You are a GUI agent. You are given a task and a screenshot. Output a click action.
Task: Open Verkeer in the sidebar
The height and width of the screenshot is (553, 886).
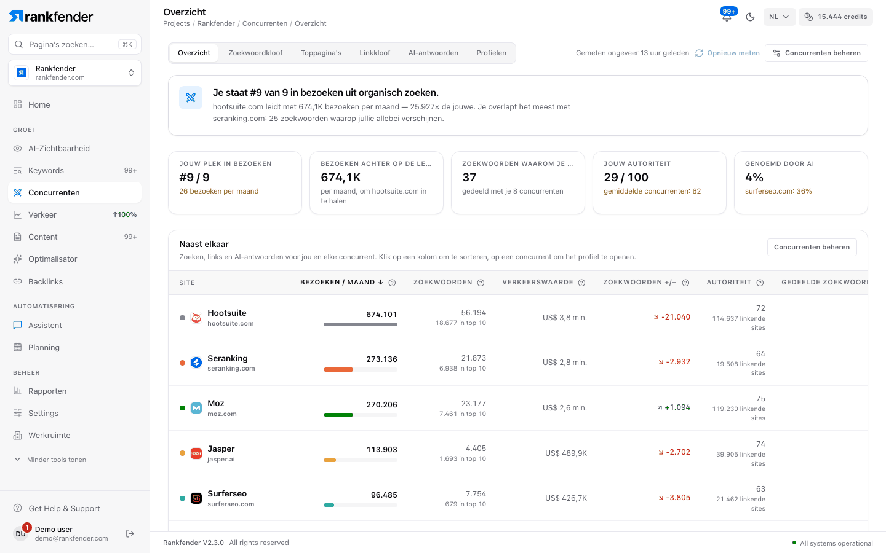pos(74,214)
